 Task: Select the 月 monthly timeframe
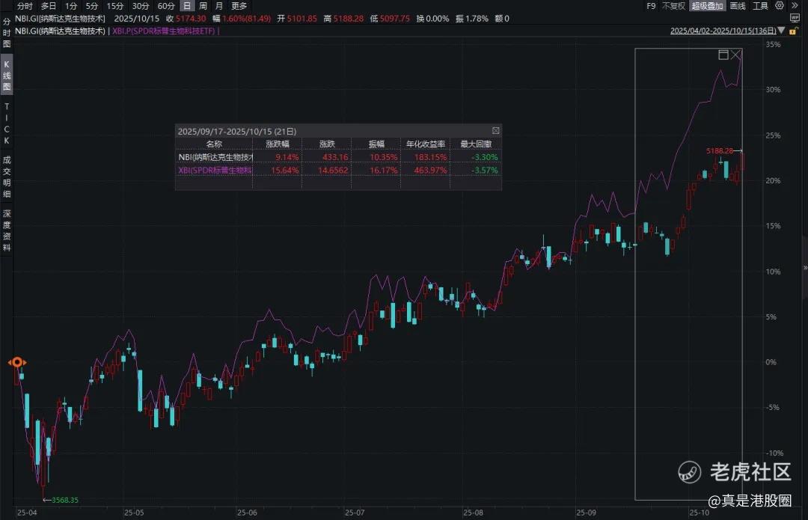[x=219, y=6]
